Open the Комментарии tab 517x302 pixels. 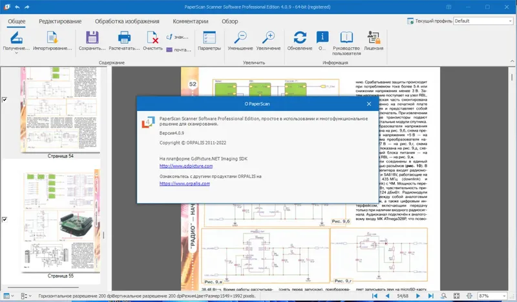point(190,21)
